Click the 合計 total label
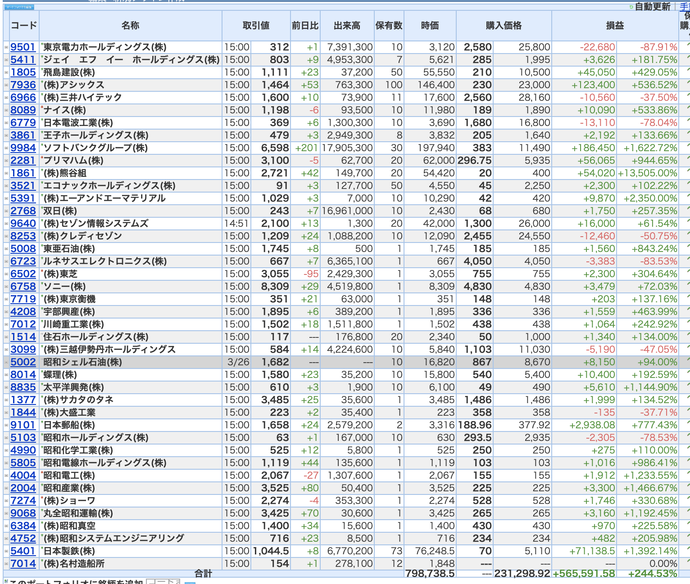Screen dimensions: 690x584 pyautogui.click(x=203, y=574)
